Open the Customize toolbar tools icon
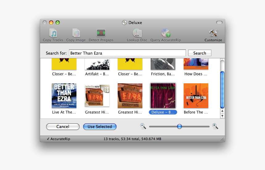Viewport: 265px width, 170px height. (x=213, y=33)
